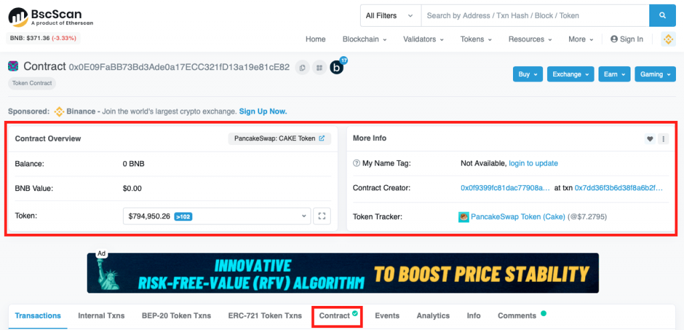Image resolution: width=684 pixels, height=330 pixels.
Task: Click the search input field
Action: 535,16
